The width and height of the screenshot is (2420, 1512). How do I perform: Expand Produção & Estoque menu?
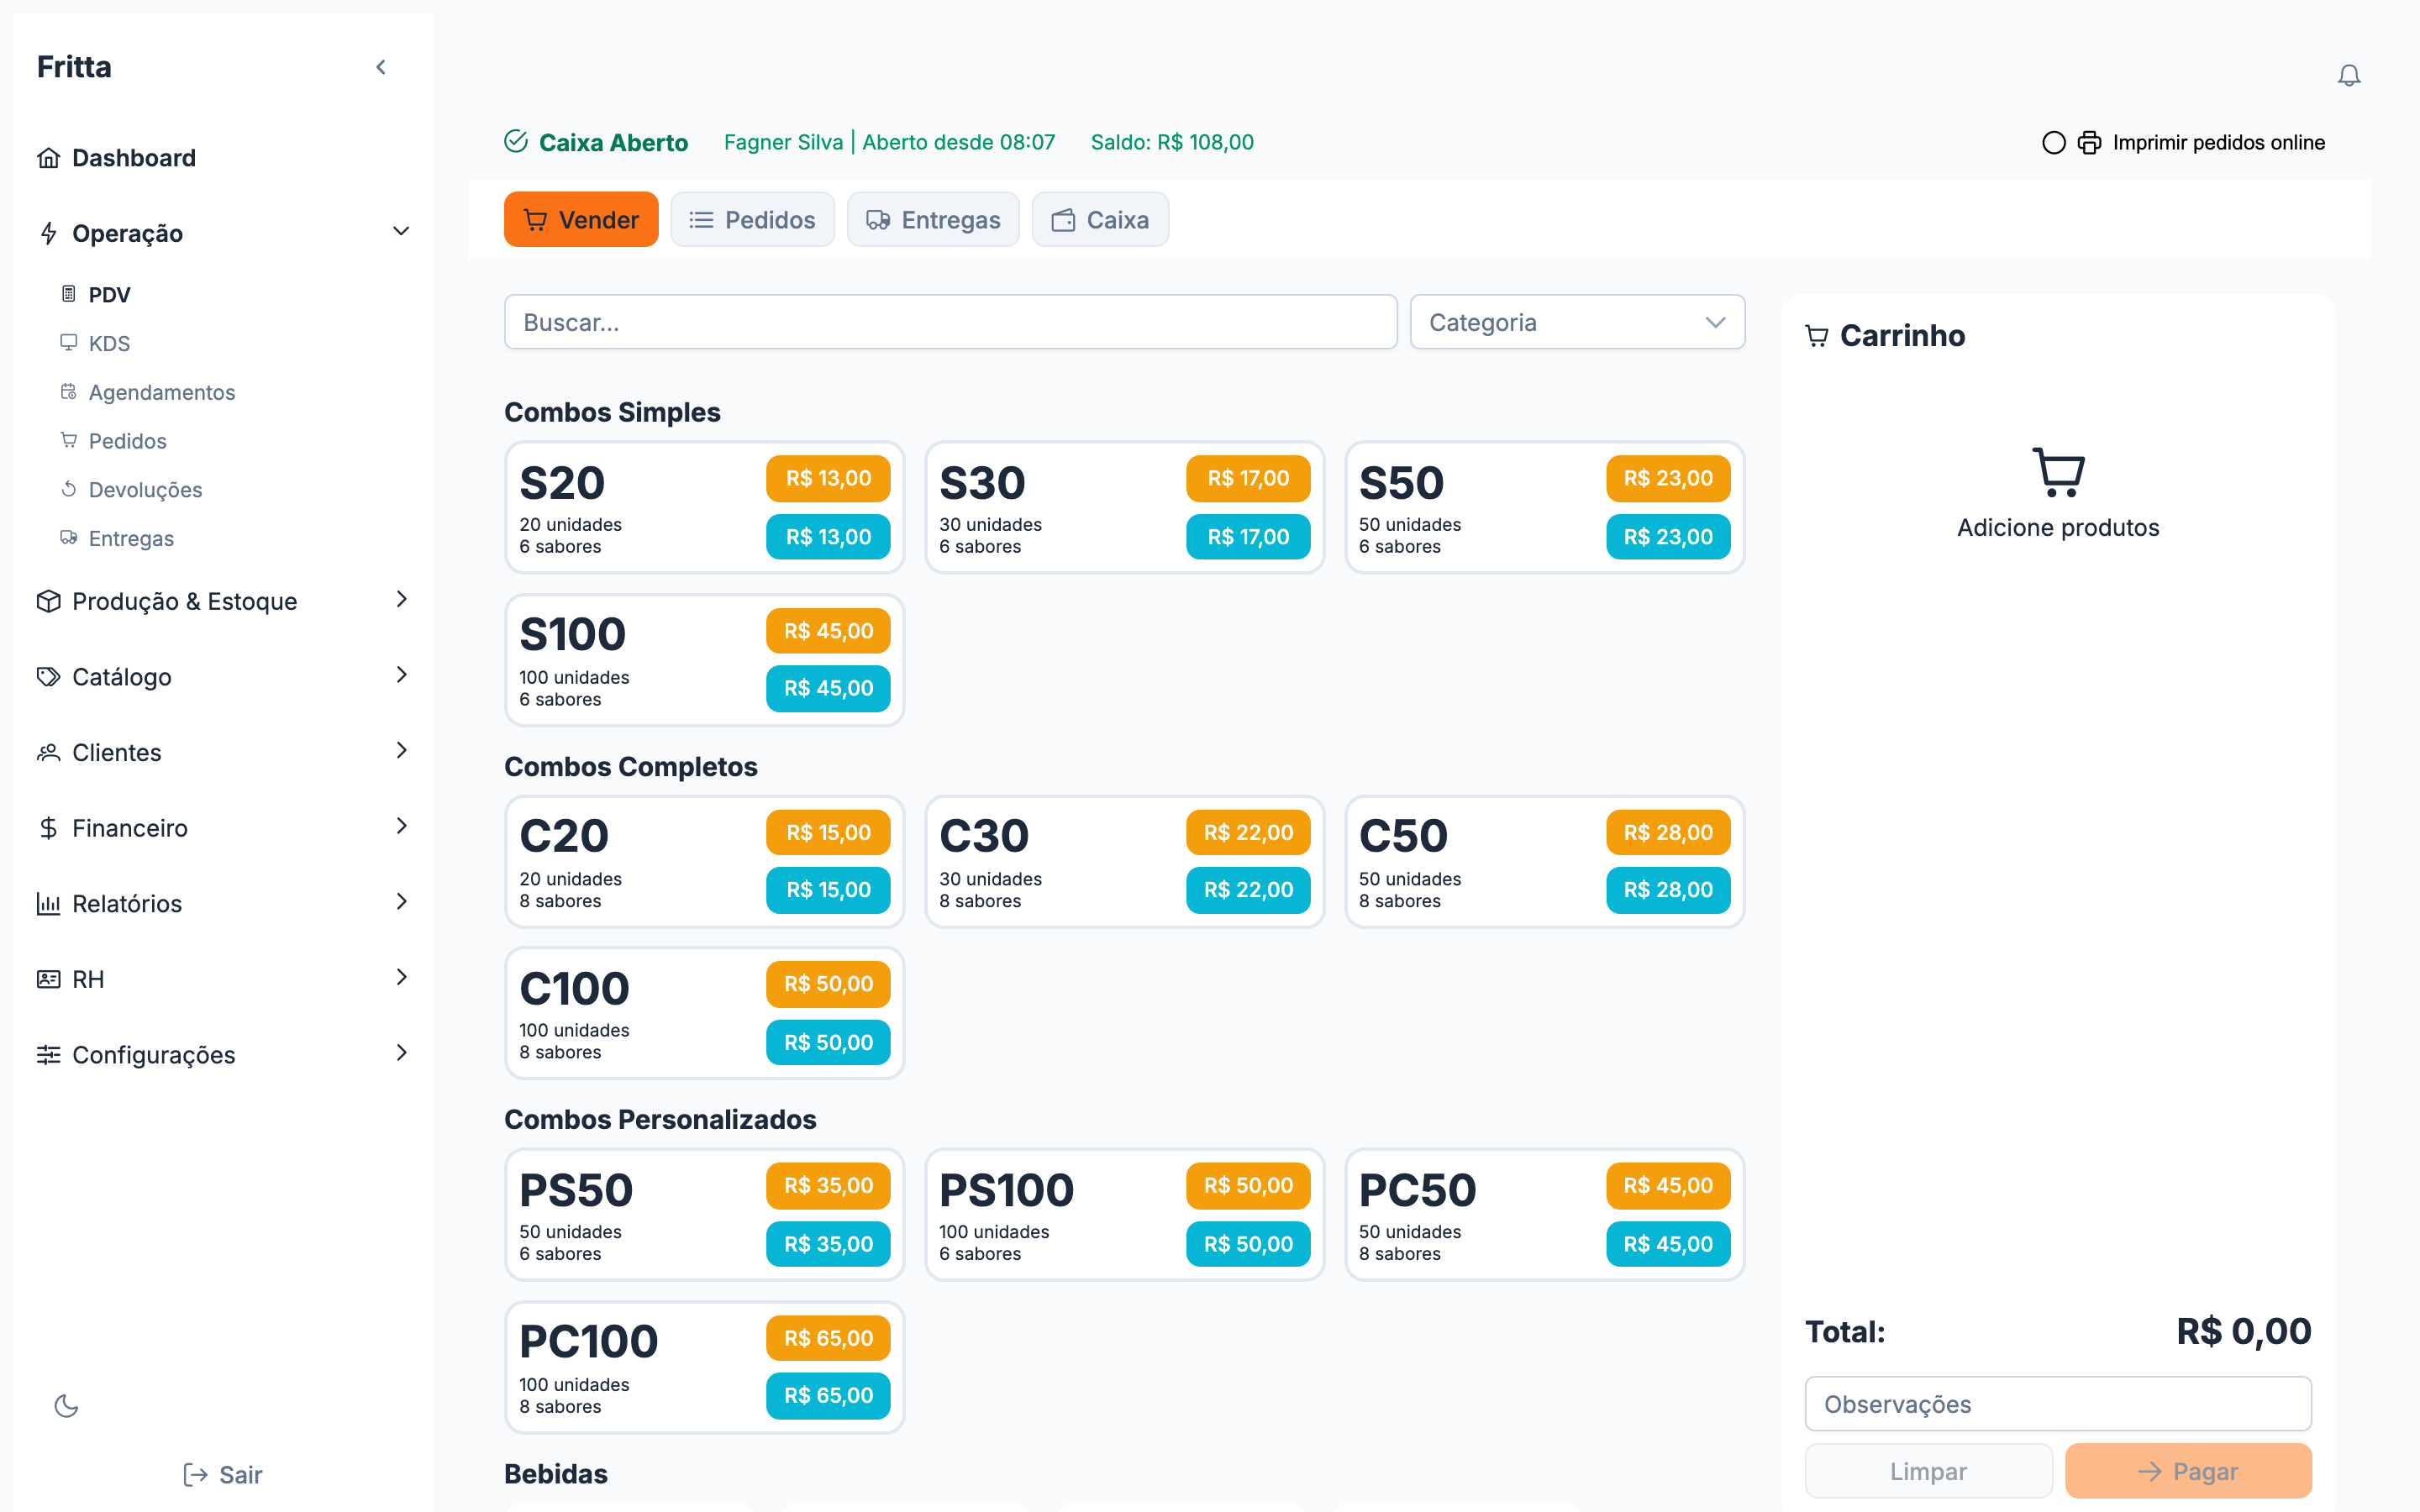pos(401,600)
